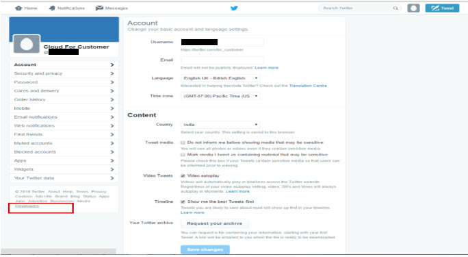Viewport: 468px width, 257px height.
Task: Open Password settings
Action: 64,82
